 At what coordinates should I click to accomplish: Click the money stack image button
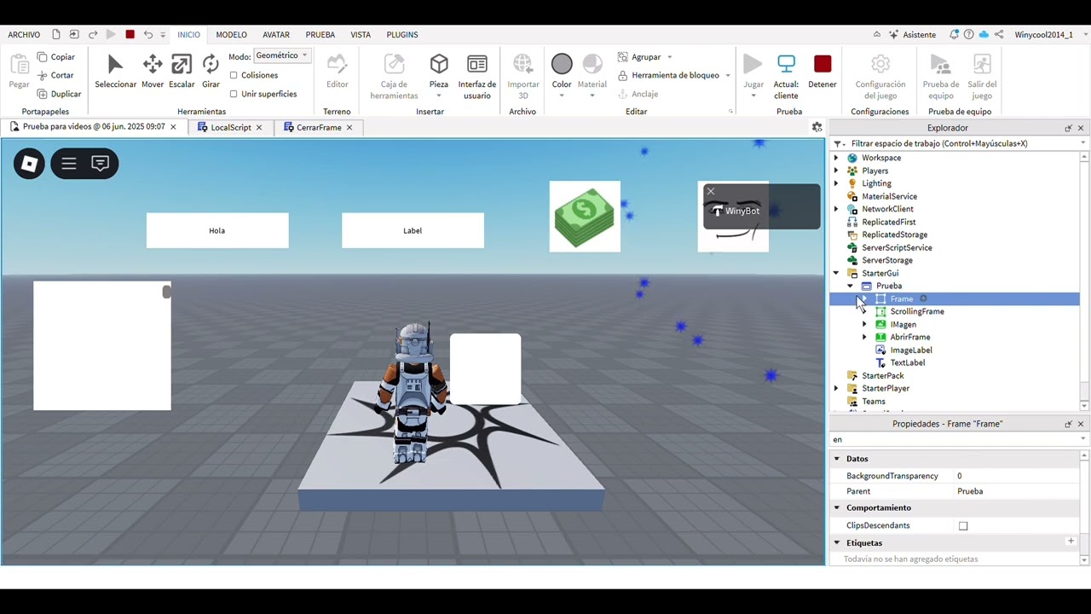(x=585, y=217)
